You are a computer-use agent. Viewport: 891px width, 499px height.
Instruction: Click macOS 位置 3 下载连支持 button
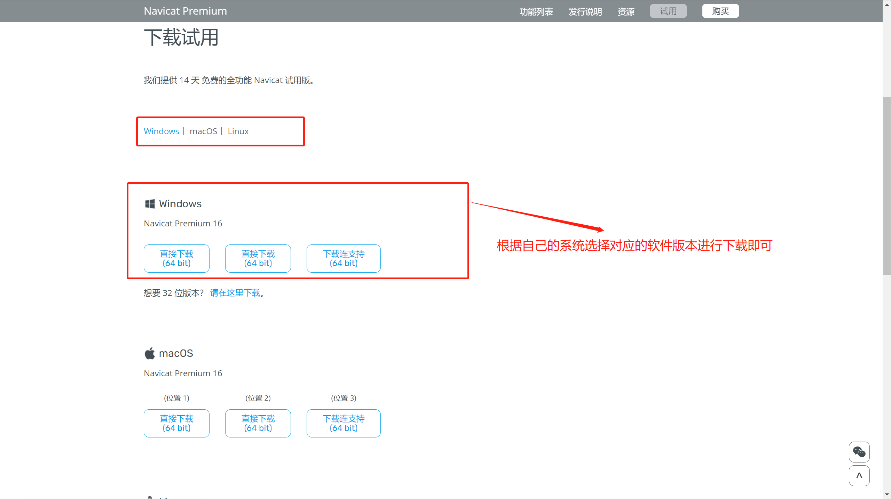pos(344,423)
